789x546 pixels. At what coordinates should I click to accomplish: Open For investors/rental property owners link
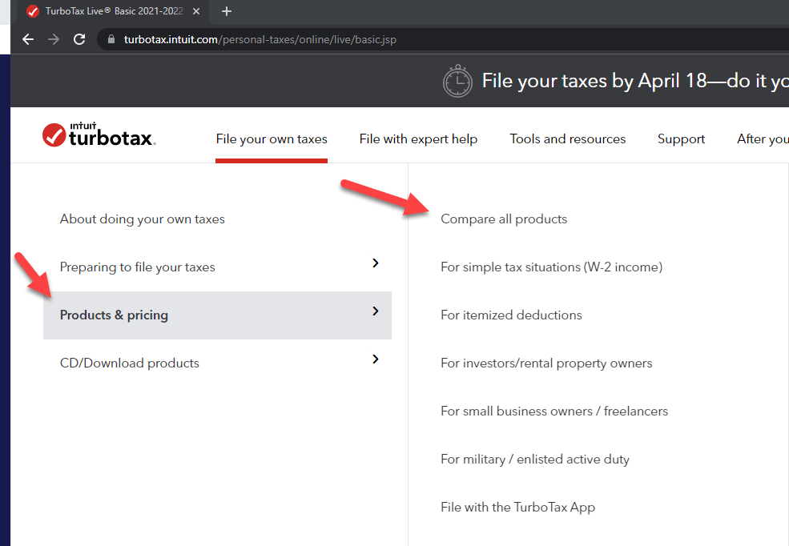tap(546, 363)
